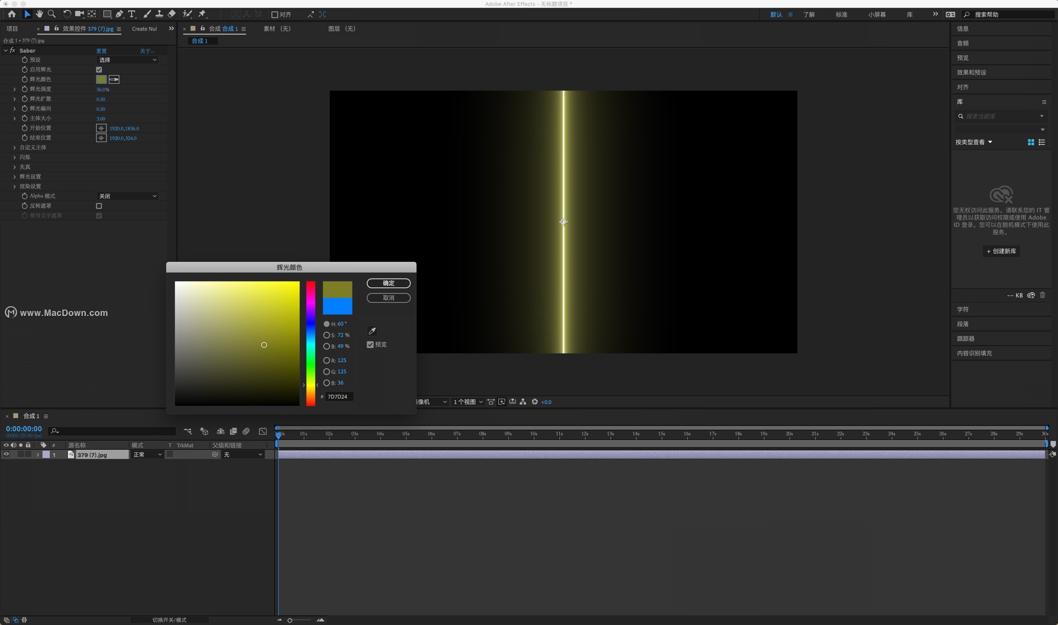Image resolution: width=1058 pixels, height=625 pixels.
Task: Open the Alpha 模式 dropdown
Action: [127, 196]
